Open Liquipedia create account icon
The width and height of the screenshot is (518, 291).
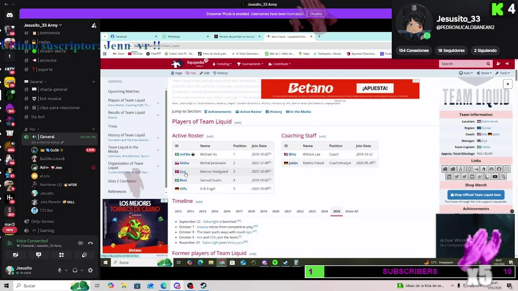click(498, 64)
